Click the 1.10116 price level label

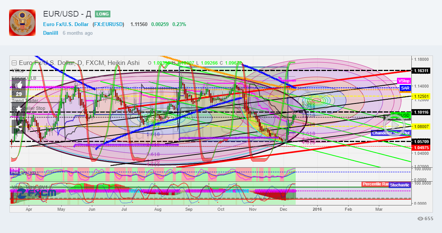click(x=421, y=112)
